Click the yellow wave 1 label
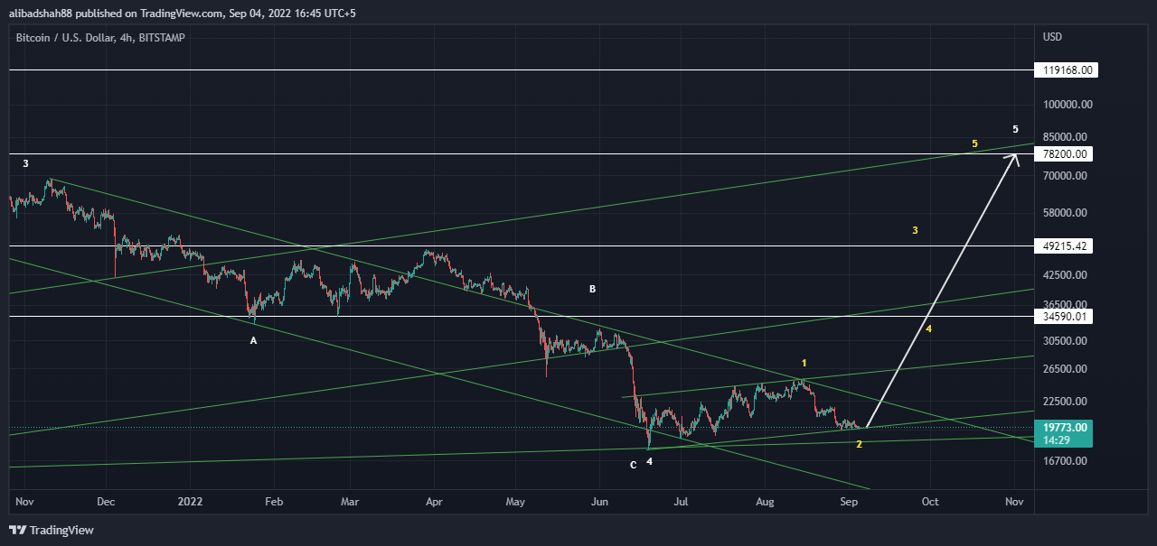This screenshot has height=546, width=1157. tap(804, 363)
